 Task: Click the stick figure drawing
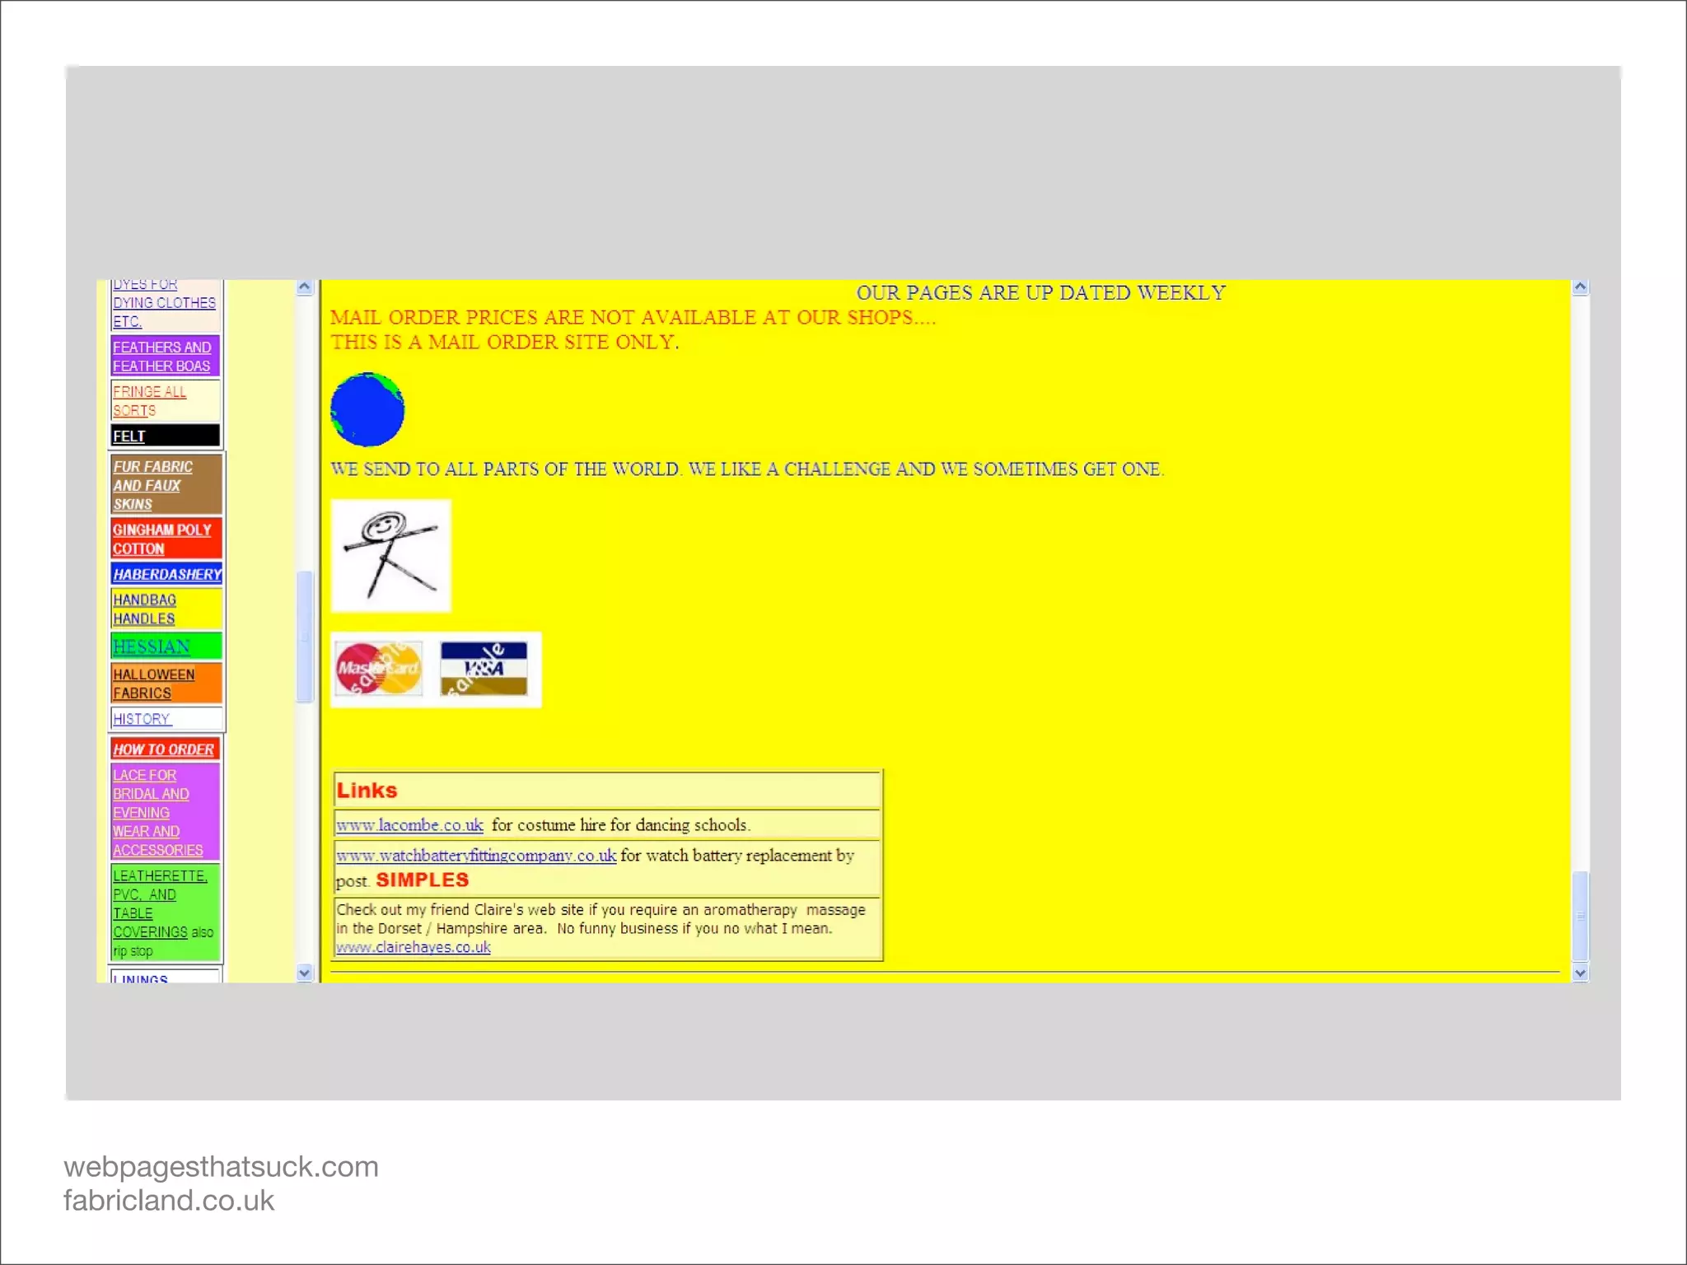390,556
